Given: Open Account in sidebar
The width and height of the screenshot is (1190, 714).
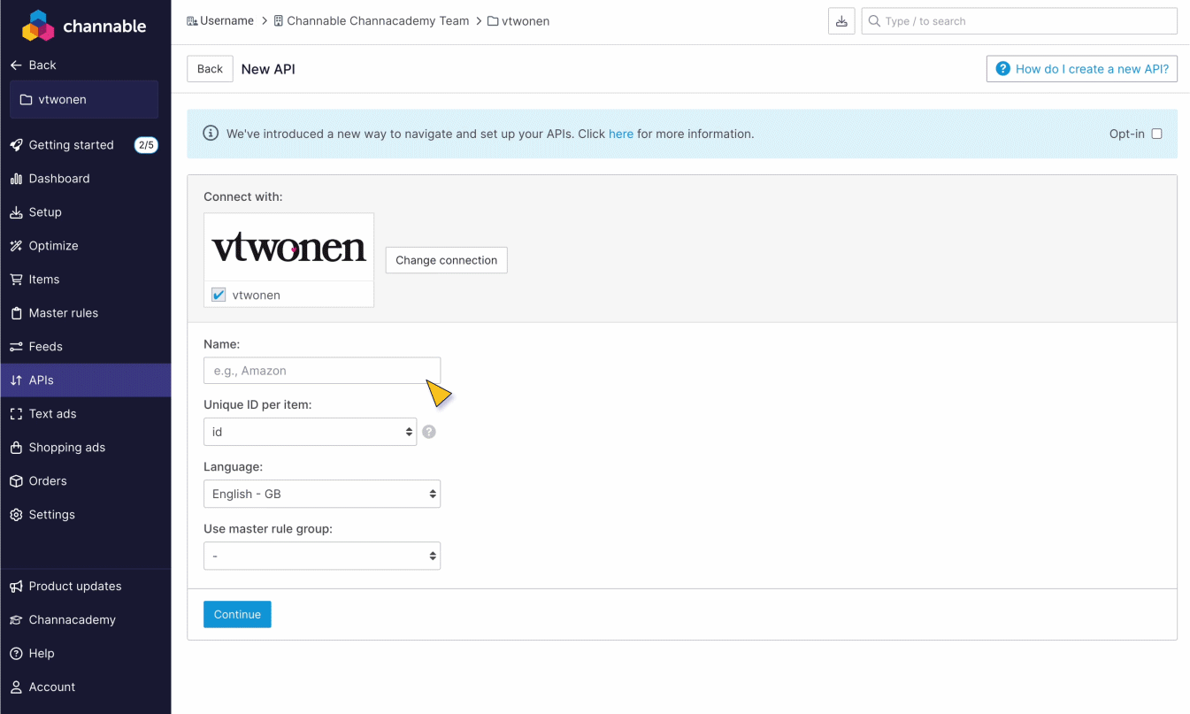Looking at the screenshot, I should click(52, 687).
